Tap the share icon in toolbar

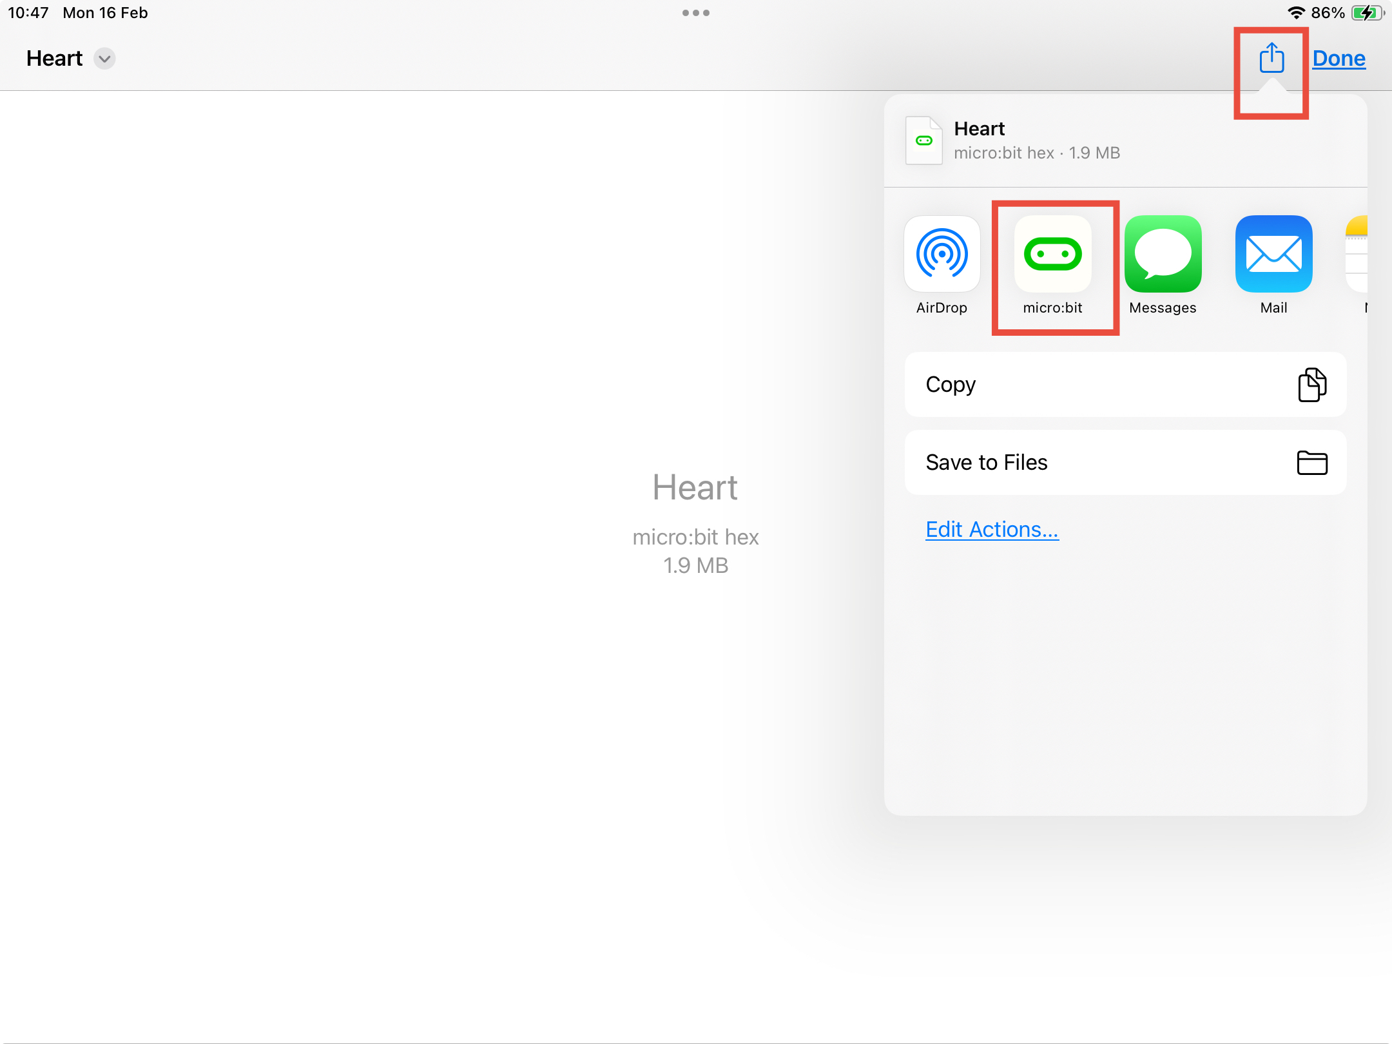point(1271,58)
